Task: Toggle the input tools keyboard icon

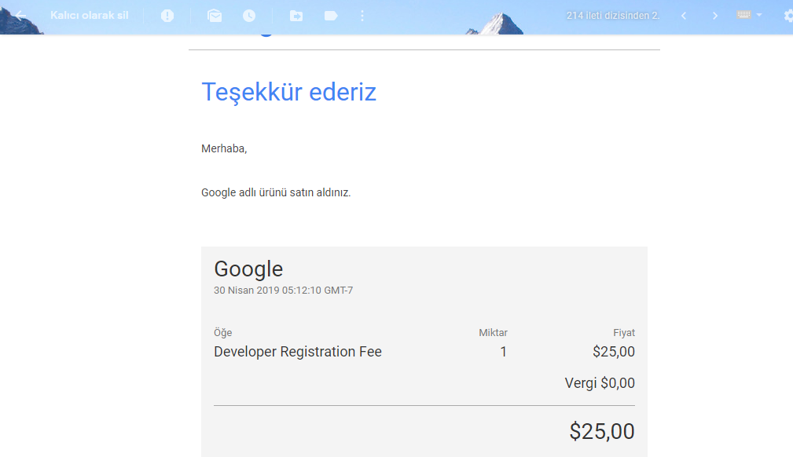Action: (x=744, y=15)
